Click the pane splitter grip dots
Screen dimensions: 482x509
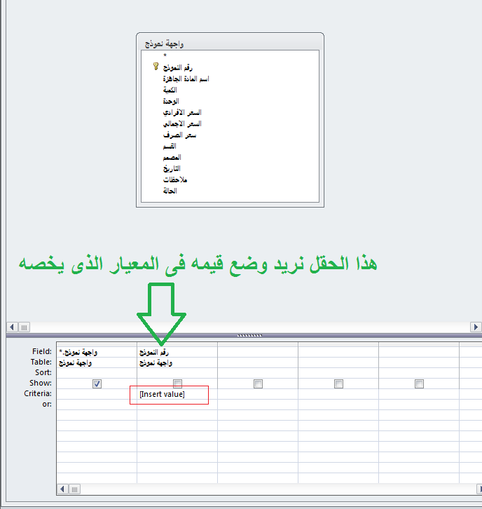(249, 336)
